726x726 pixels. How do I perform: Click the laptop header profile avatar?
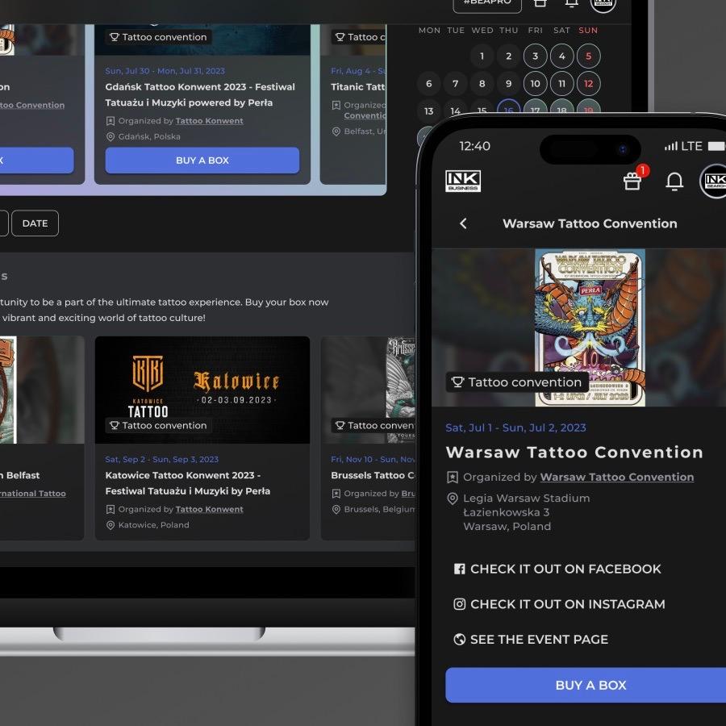click(x=603, y=4)
